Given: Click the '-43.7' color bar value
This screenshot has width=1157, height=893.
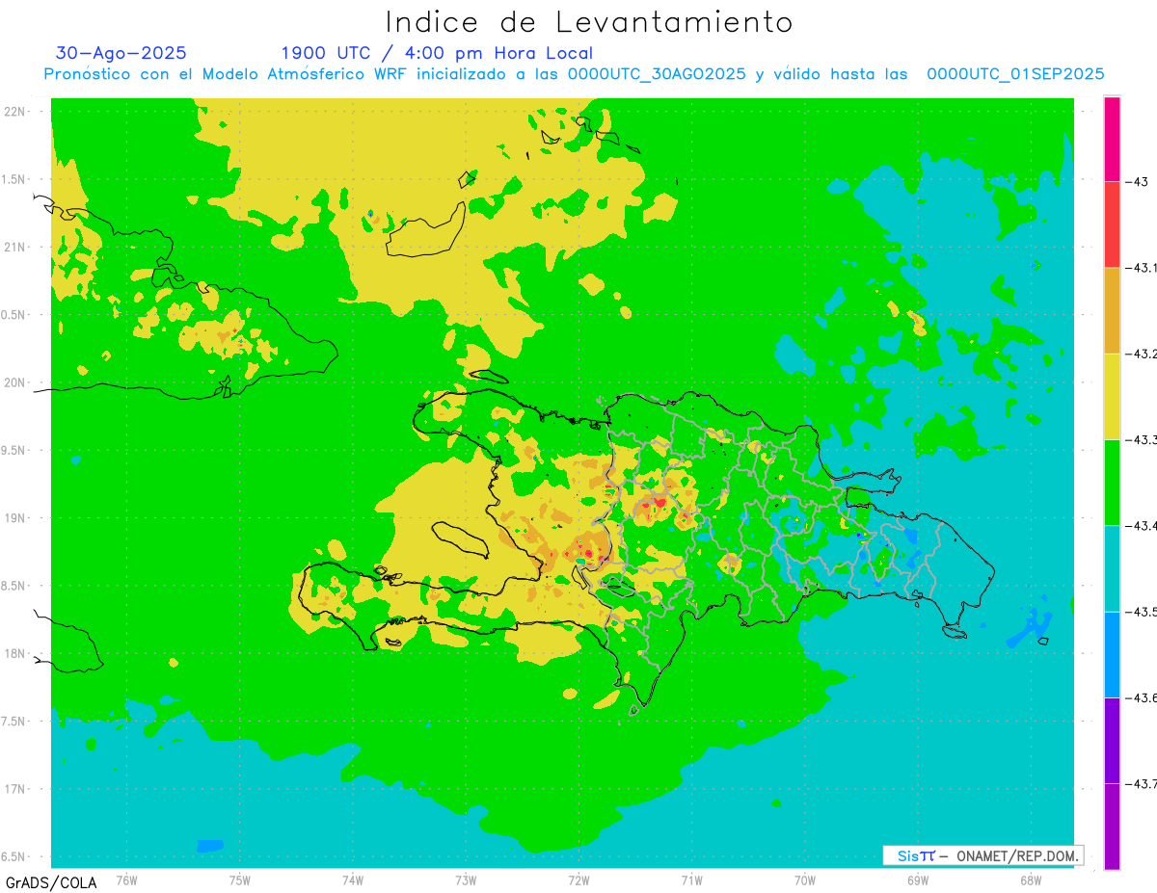Looking at the screenshot, I should click(x=1143, y=783).
